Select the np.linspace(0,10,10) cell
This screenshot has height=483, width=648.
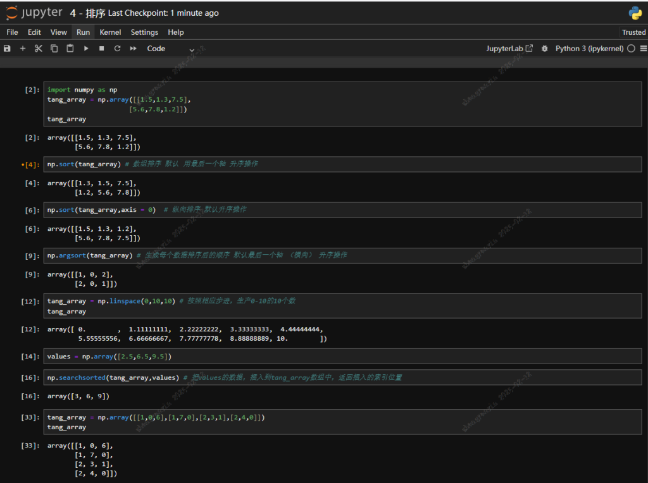[x=342, y=306]
